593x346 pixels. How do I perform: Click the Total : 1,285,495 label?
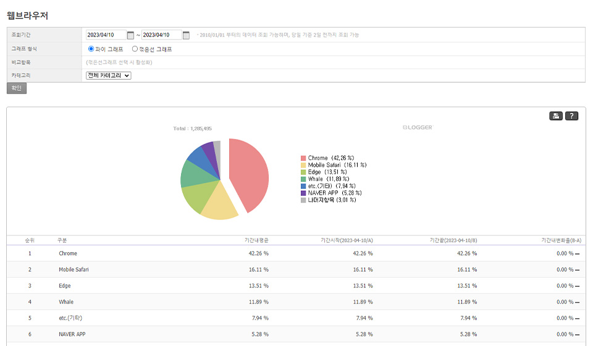[x=193, y=129]
